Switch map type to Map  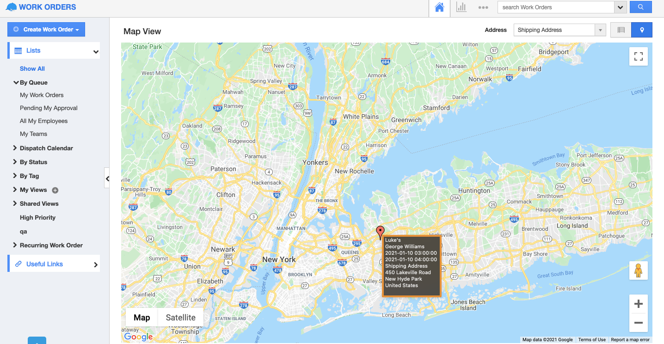(142, 318)
